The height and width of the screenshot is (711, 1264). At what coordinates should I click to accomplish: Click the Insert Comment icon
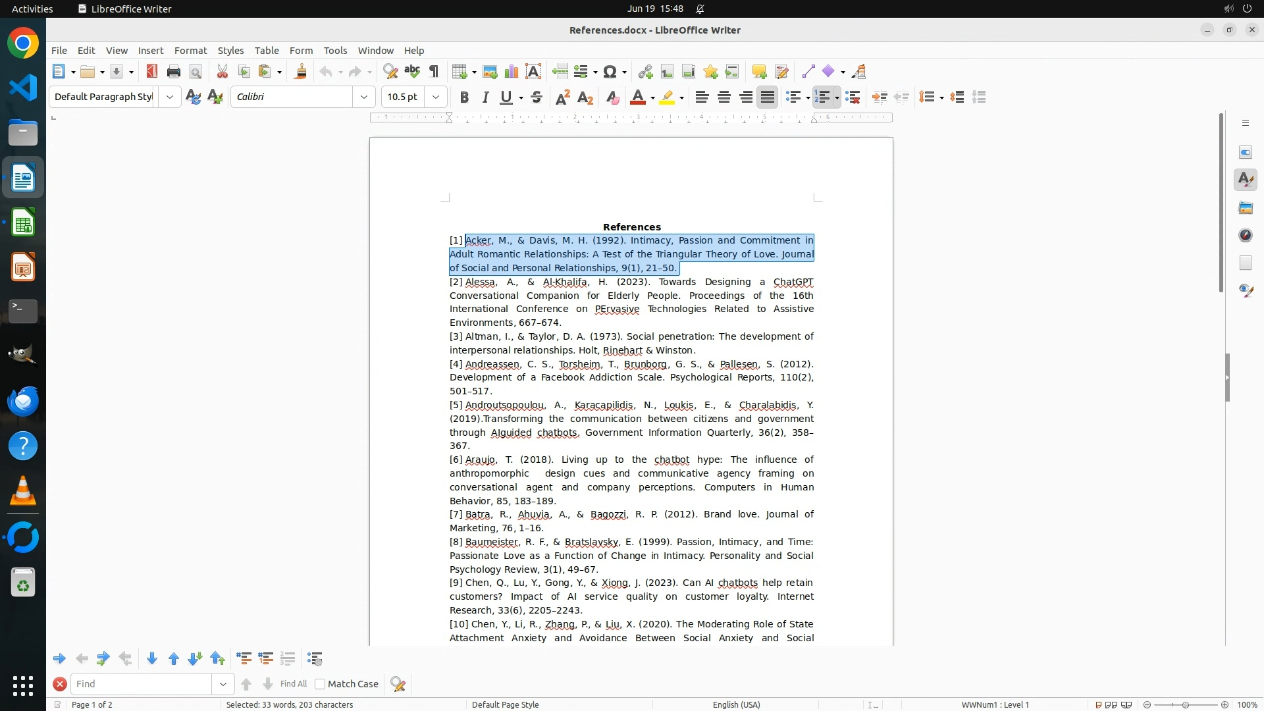759,72
